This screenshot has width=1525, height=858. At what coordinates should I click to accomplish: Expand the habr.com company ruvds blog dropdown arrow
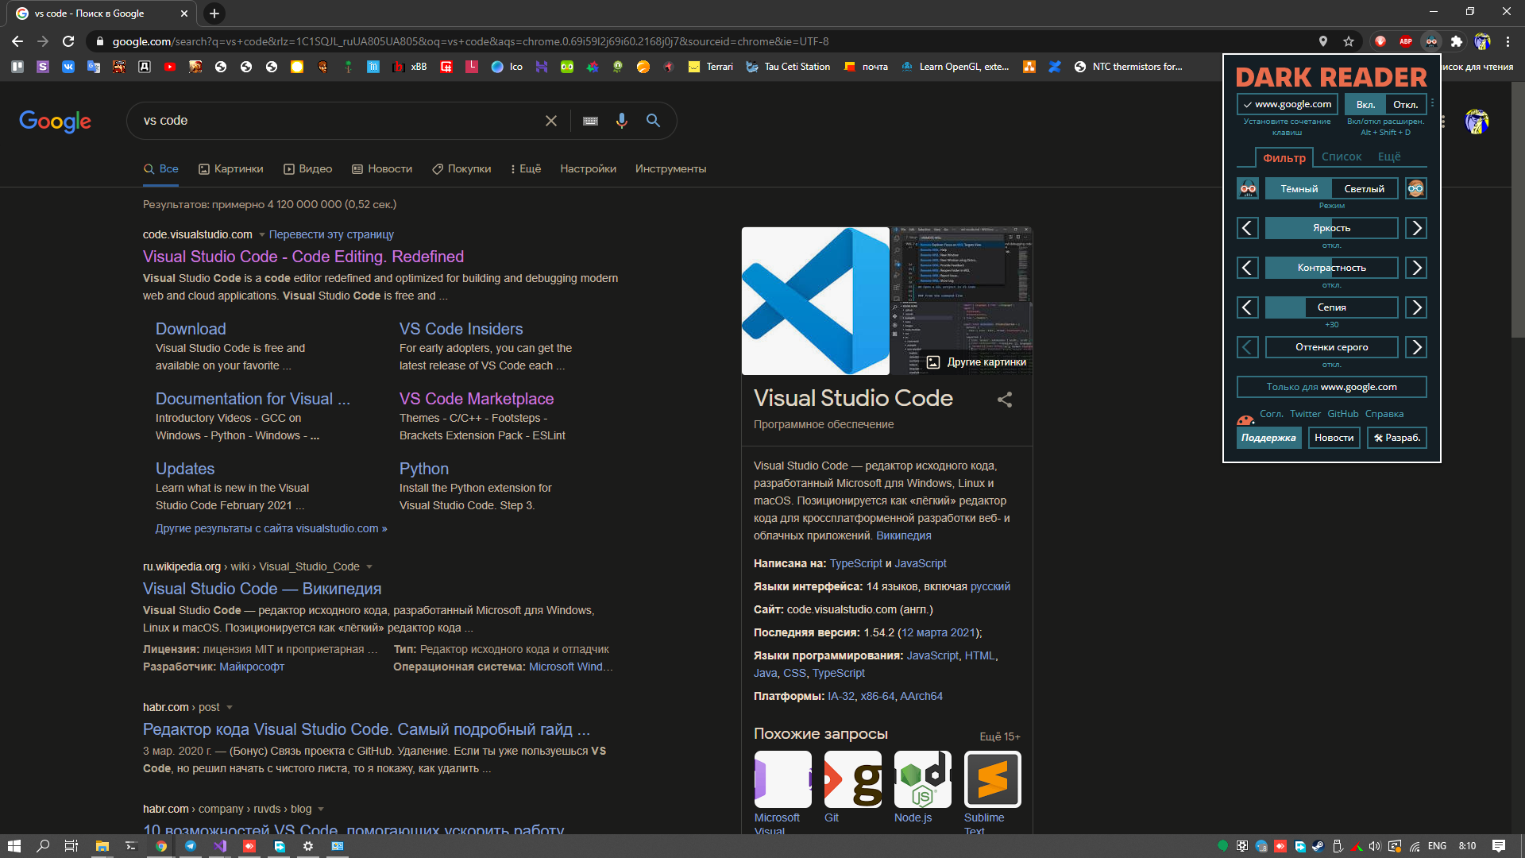321,810
